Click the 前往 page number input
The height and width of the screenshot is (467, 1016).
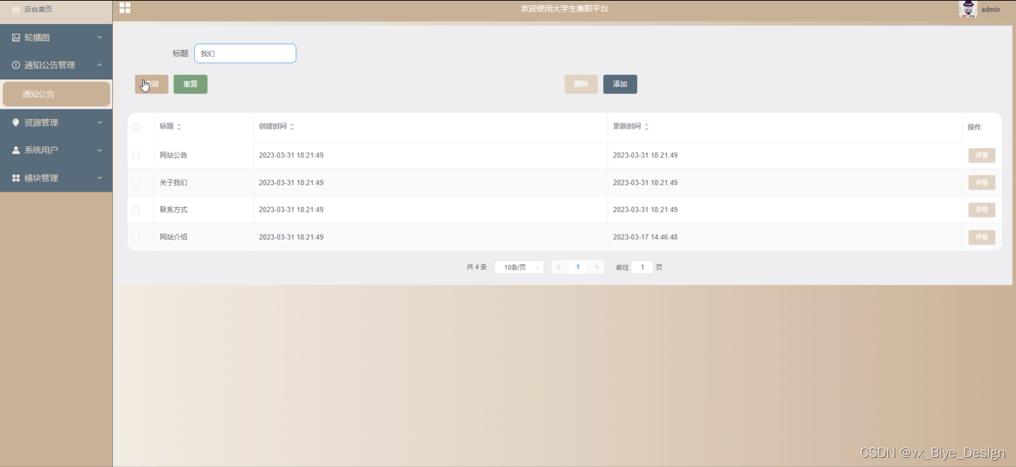tap(642, 267)
